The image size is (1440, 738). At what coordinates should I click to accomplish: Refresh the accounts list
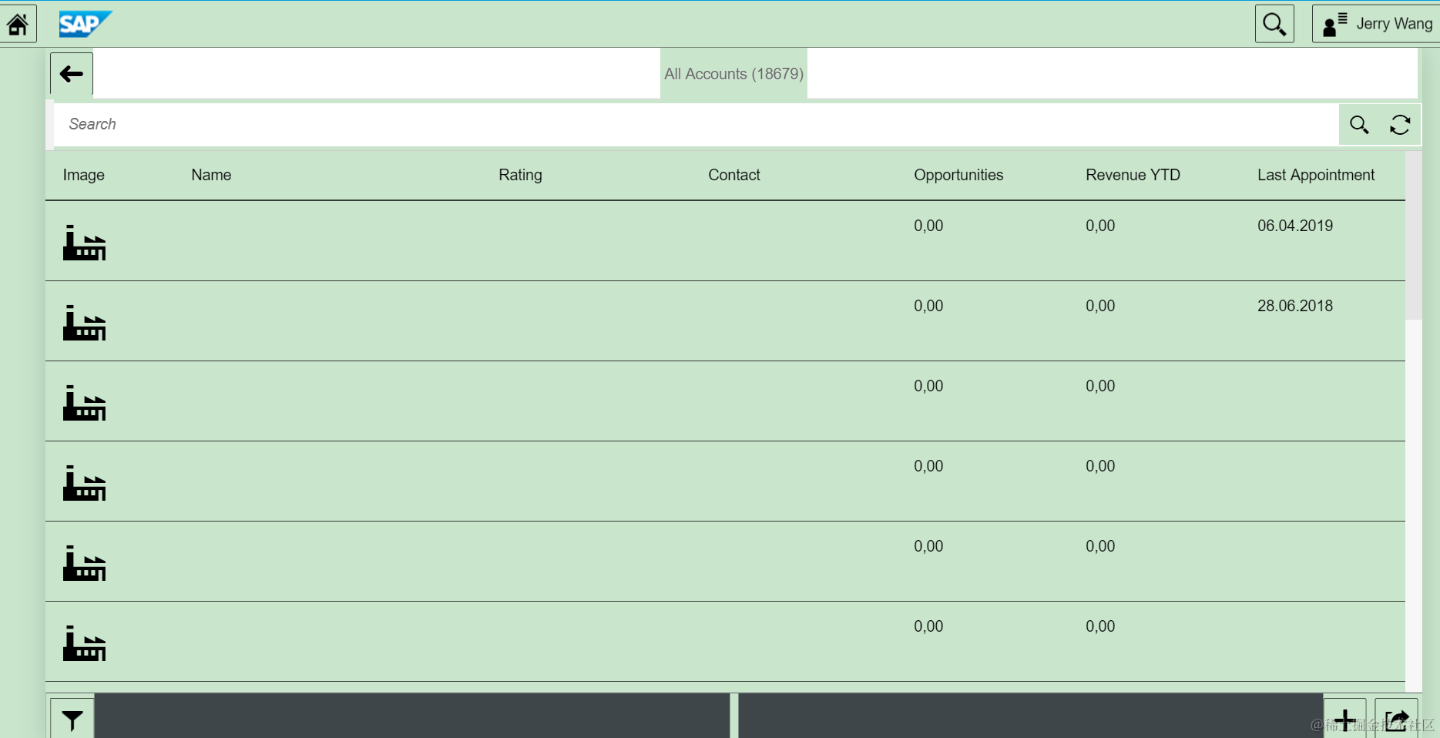(x=1400, y=124)
